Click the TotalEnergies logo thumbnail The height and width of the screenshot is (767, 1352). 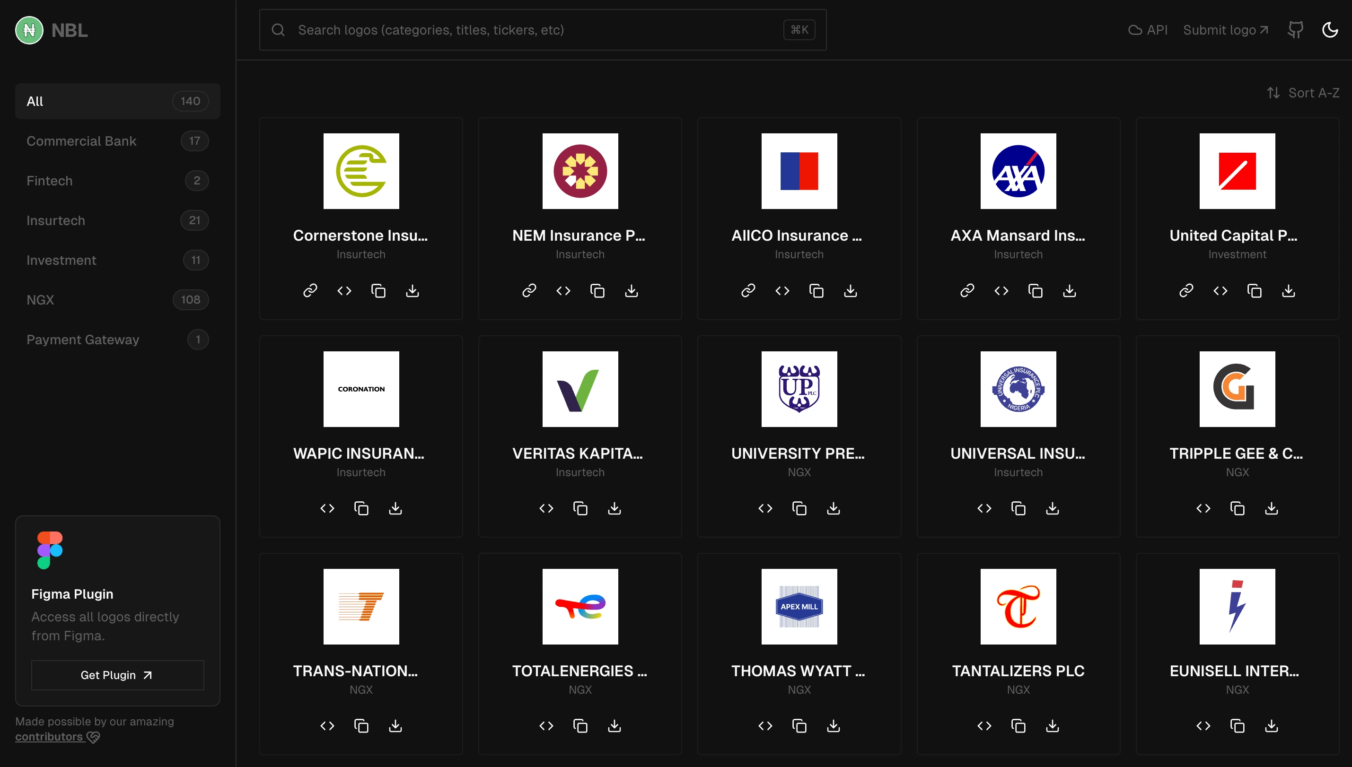click(580, 607)
